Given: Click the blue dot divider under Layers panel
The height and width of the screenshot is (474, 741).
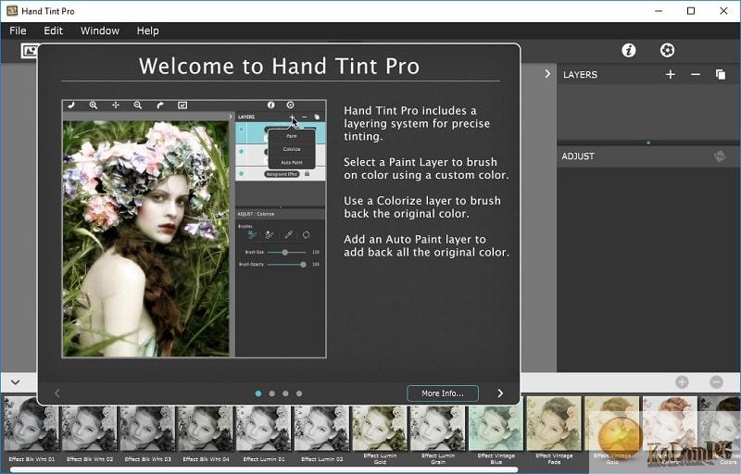Looking at the screenshot, I should coord(648,143).
